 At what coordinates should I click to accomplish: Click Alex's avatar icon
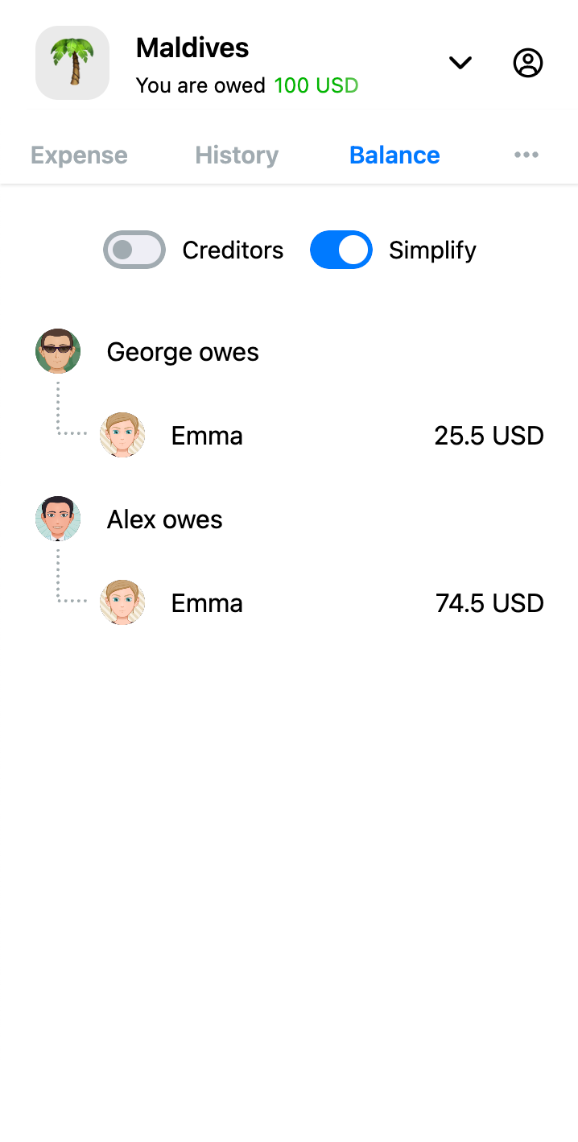click(58, 519)
